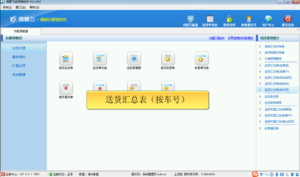Open the 帮助(H) menu
Image resolution: width=300 pixels, height=177 pixels.
click(x=34, y=7)
